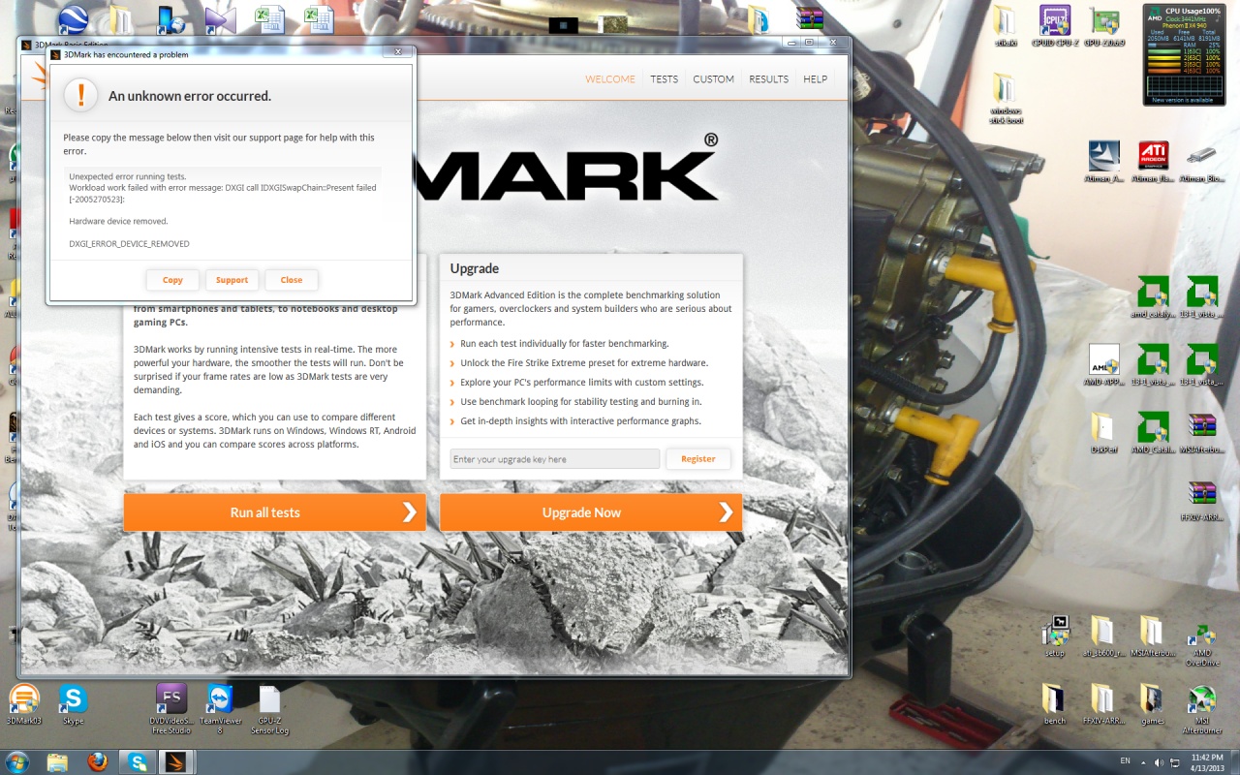Screen dimensions: 1240x775
Task: Dismiss error dialog with orange Close button
Action: coord(292,280)
